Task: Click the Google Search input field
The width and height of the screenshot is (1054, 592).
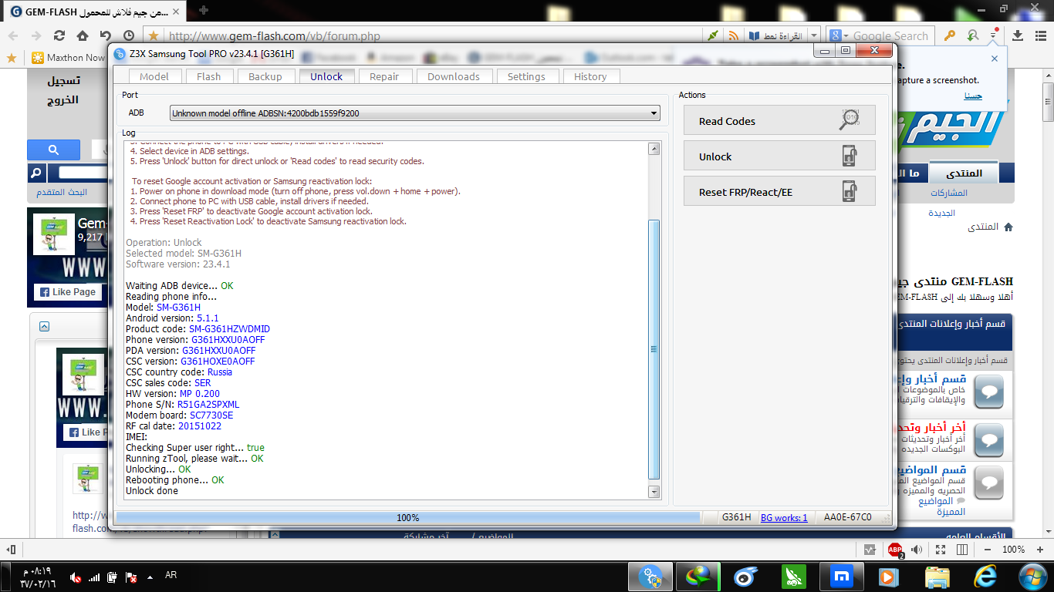Action: point(892,35)
